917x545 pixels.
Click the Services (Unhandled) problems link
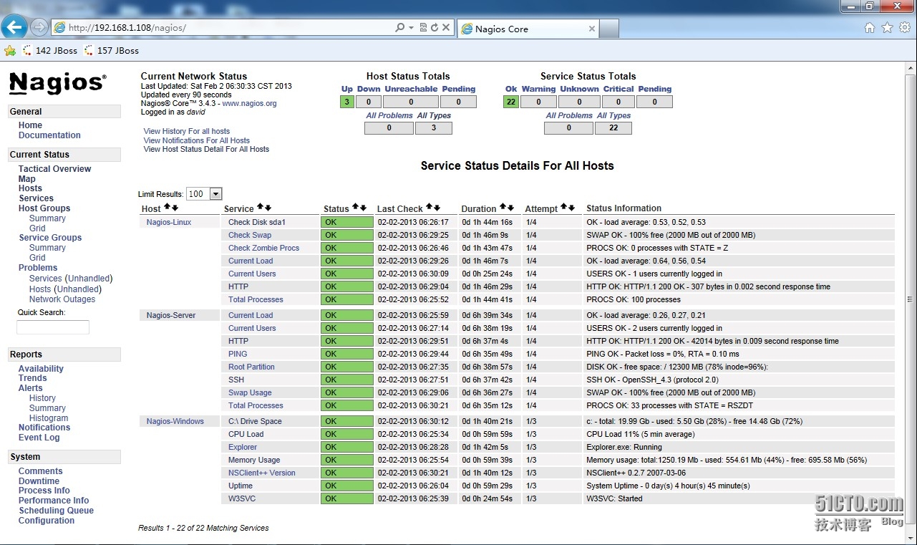coord(71,279)
